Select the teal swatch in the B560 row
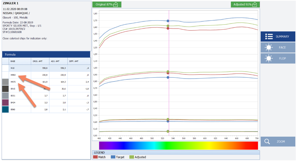 point(5,109)
